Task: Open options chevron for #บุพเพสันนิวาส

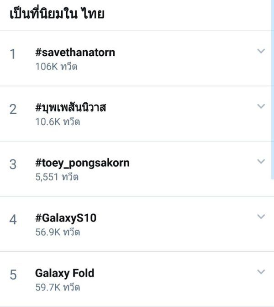Action: (x=261, y=106)
